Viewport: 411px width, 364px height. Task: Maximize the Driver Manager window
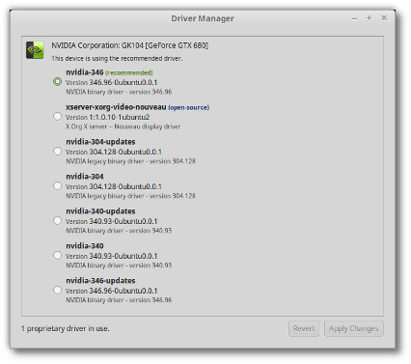(370, 18)
